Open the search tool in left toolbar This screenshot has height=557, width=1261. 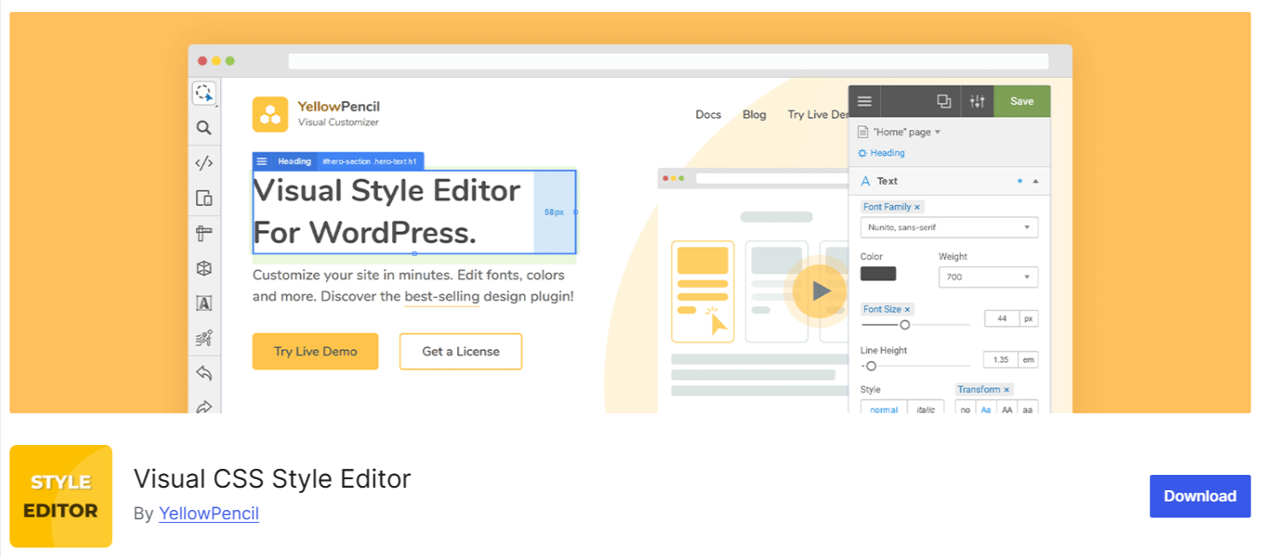pos(204,128)
